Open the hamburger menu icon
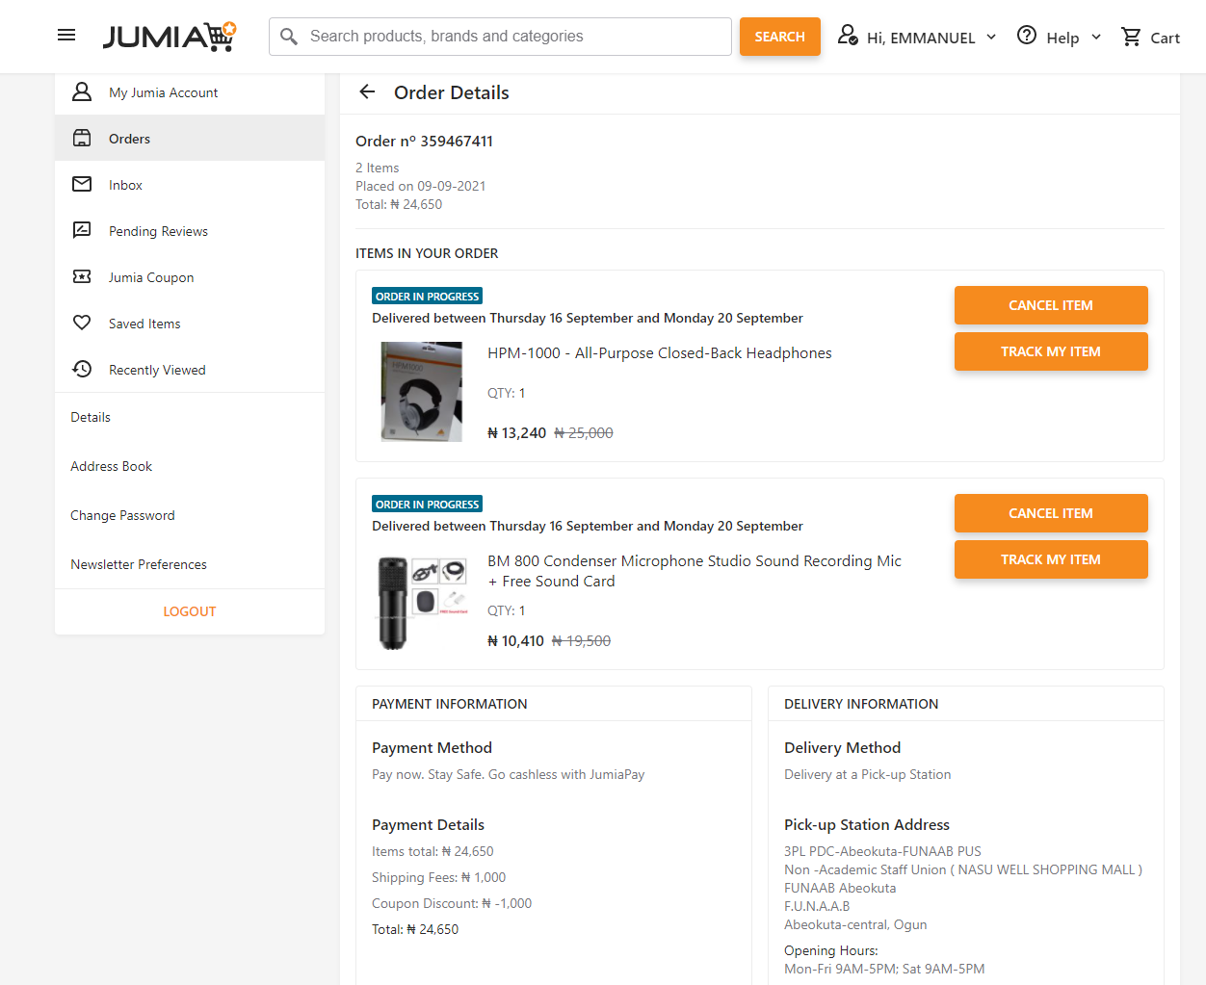This screenshot has height=985, width=1206. coord(66,36)
